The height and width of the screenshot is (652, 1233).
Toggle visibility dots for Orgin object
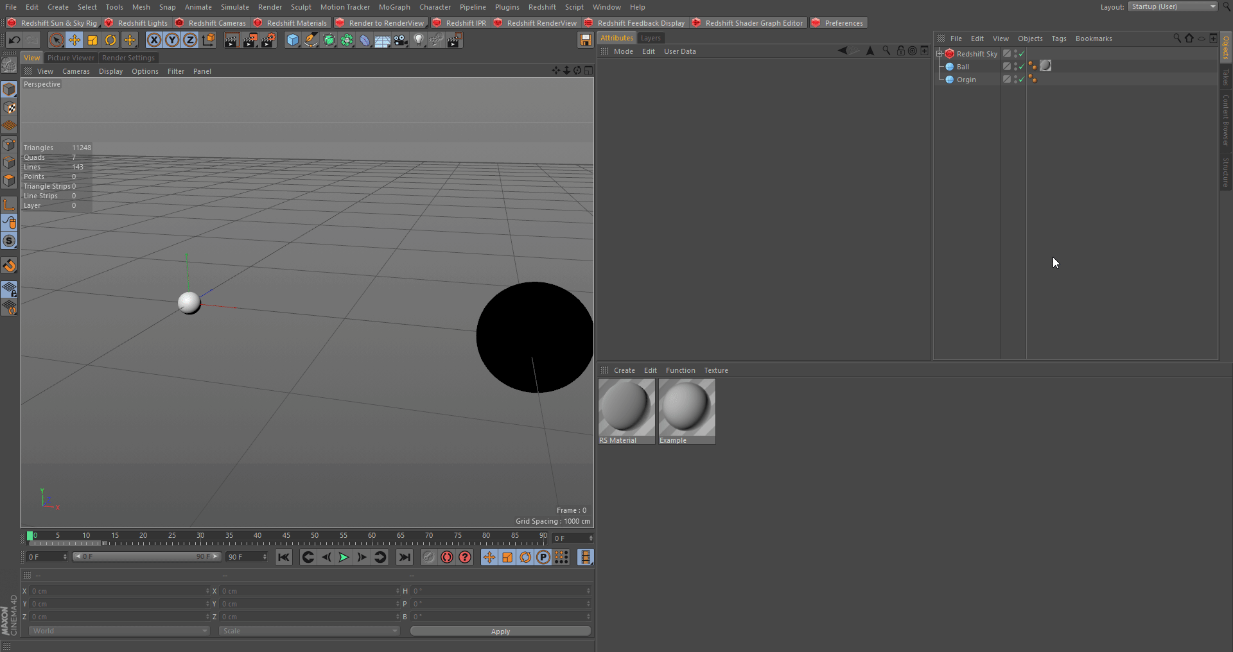point(1015,80)
